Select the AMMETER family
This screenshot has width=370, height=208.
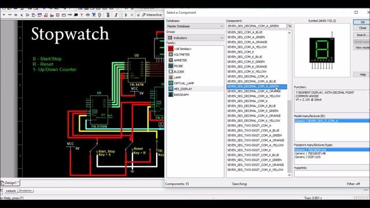(x=180, y=60)
